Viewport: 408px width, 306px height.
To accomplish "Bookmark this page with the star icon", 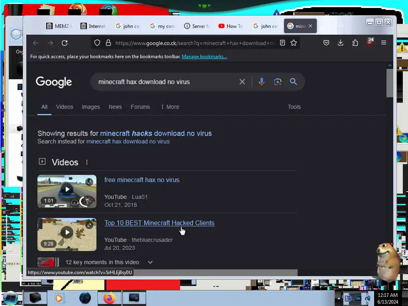I will [294, 43].
